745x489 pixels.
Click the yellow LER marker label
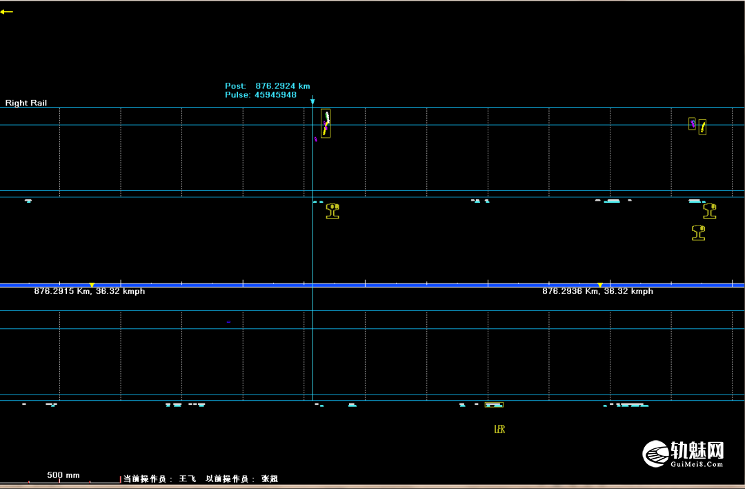(x=499, y=429)
